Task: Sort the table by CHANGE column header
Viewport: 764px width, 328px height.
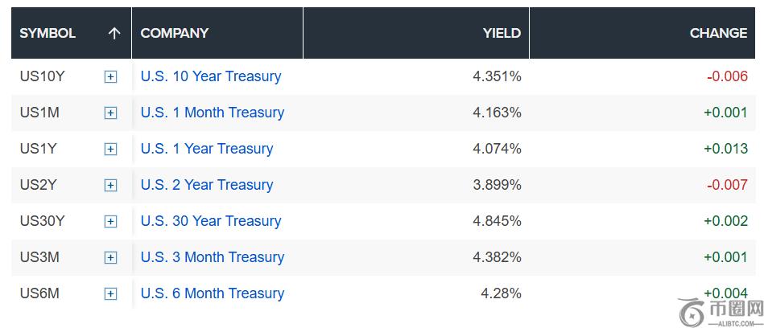Action: click(718, 33)
